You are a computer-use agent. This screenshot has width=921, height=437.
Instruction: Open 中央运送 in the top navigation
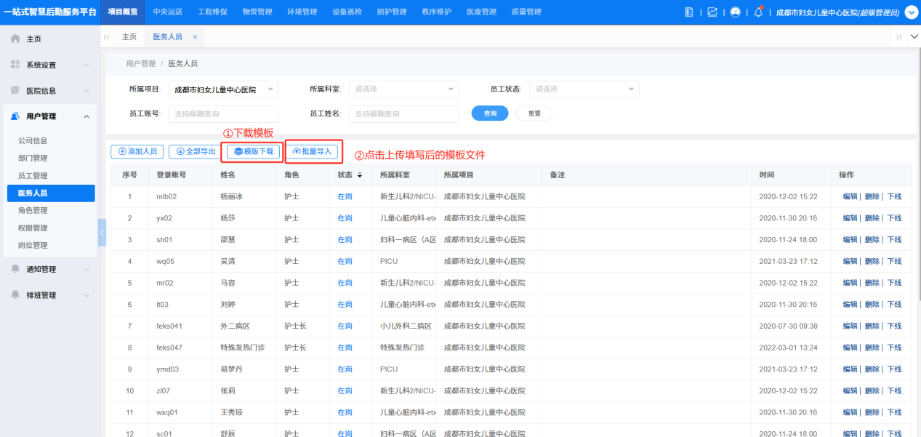coord(168,12)
